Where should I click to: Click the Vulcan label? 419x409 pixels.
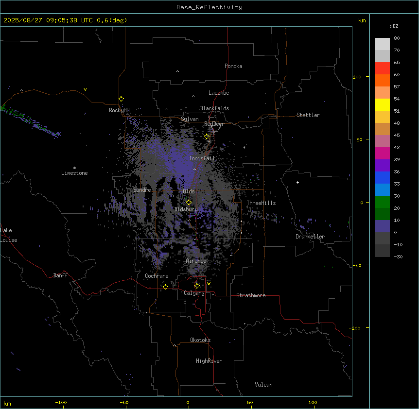point(263,385)
